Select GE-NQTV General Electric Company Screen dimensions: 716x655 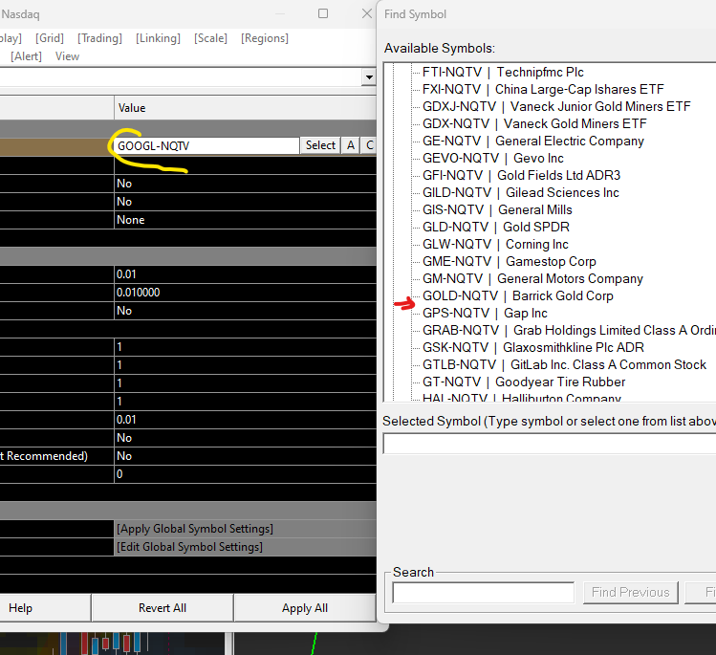[532, 142]
